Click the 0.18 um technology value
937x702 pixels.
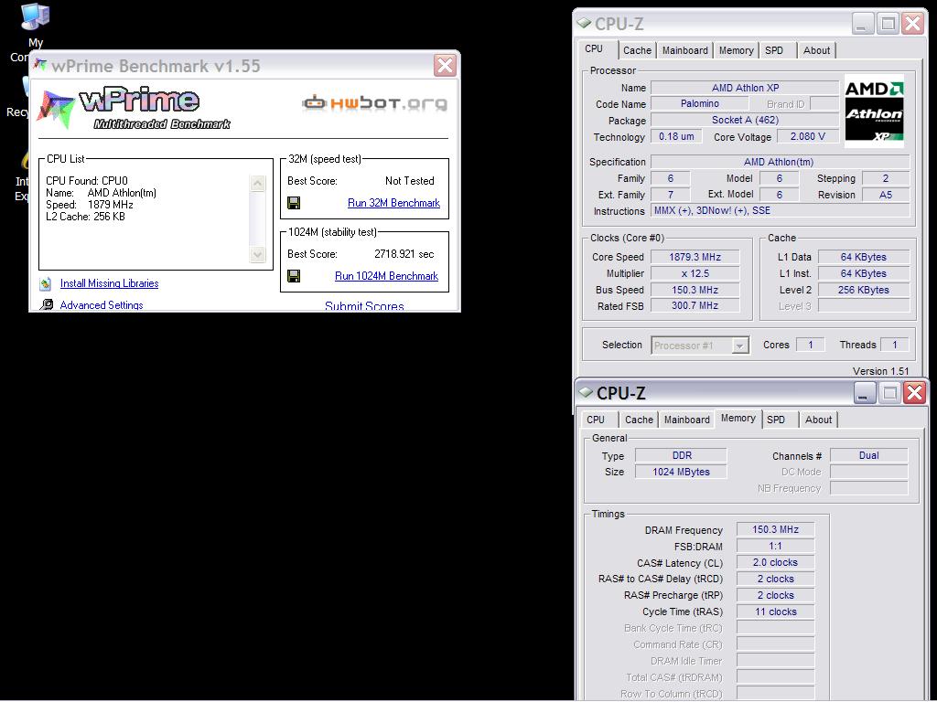point(676,137)
